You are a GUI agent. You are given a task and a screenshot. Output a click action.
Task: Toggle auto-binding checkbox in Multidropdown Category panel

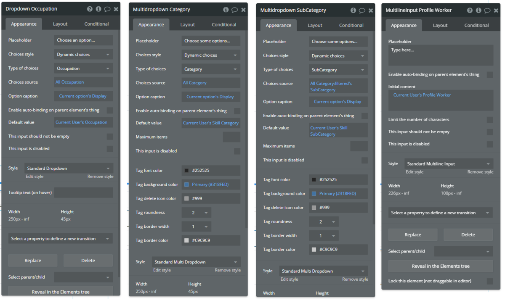click(x=237, y=111)
